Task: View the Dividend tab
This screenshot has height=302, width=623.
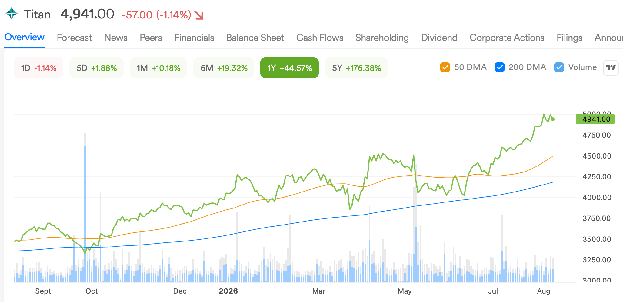Action: coord(439,38)
